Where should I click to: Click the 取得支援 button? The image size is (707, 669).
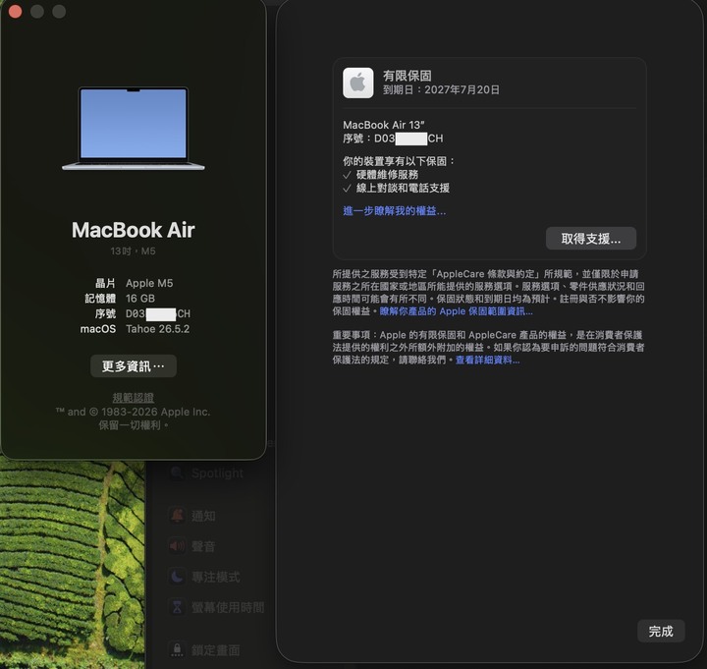(x=591, y=239)
